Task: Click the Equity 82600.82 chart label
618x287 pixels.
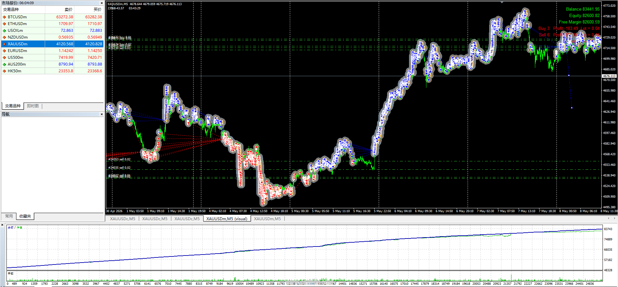Action: (x=585, y=16)
